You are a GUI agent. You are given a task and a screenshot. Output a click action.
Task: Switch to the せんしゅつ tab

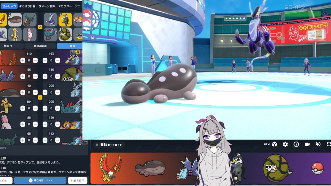pos(9,6)
